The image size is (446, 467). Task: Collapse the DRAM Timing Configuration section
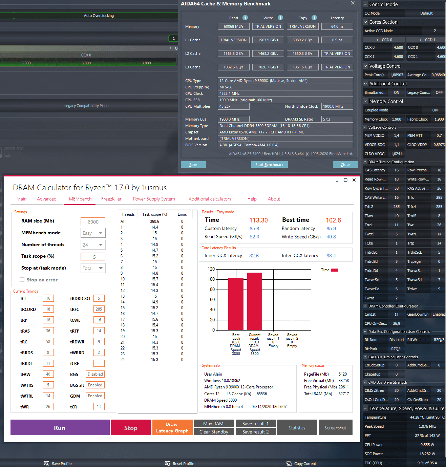point(365,162)
